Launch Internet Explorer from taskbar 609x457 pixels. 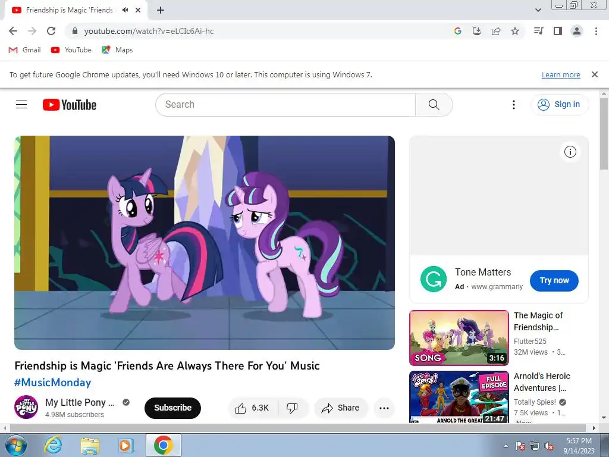(53, 445)
